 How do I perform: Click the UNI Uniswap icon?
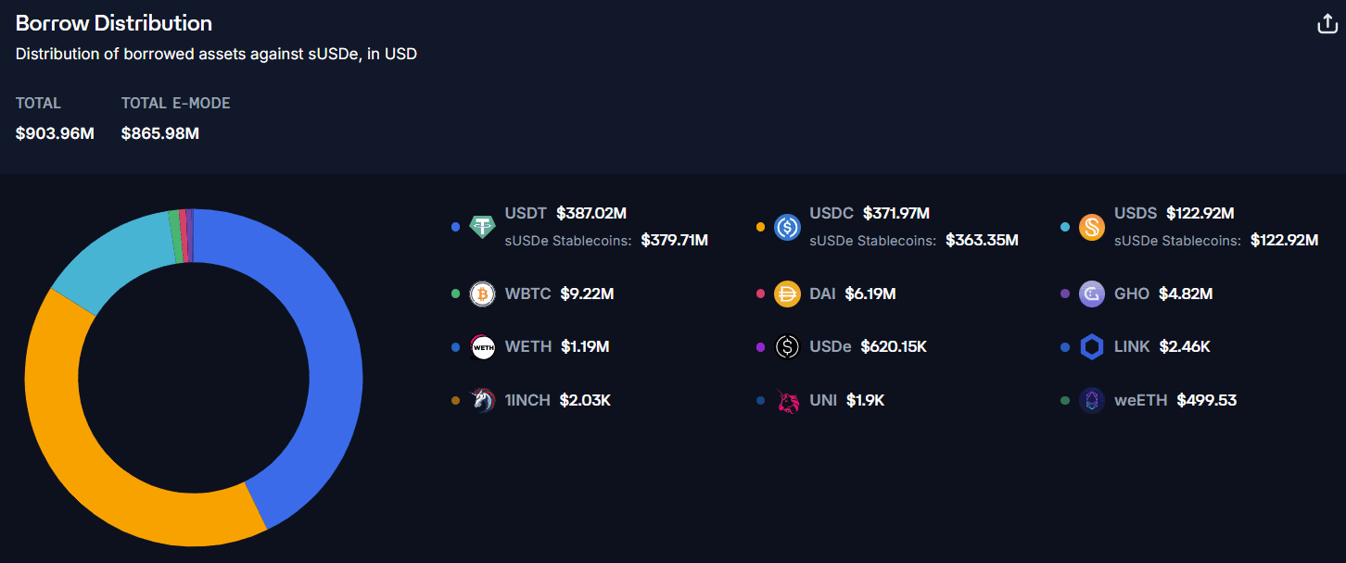coord(787,401)
